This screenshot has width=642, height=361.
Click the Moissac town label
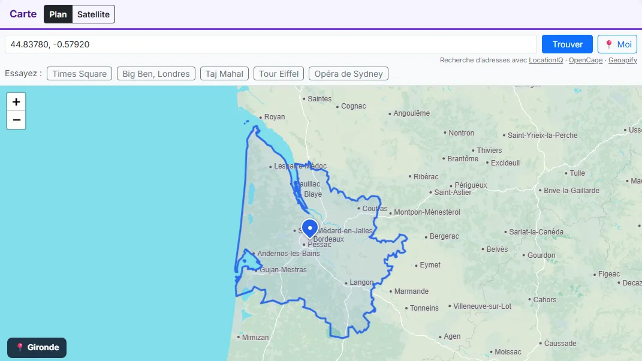508,352
